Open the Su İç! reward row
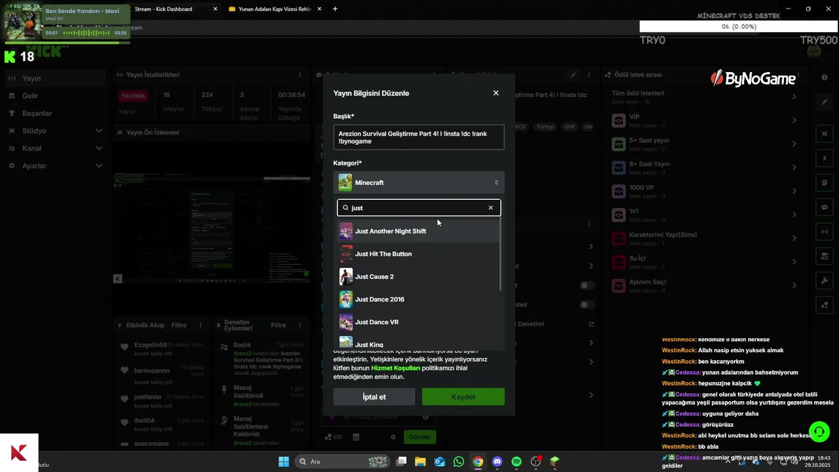Screen dimensions: 839x472 (x=705, y=262)
